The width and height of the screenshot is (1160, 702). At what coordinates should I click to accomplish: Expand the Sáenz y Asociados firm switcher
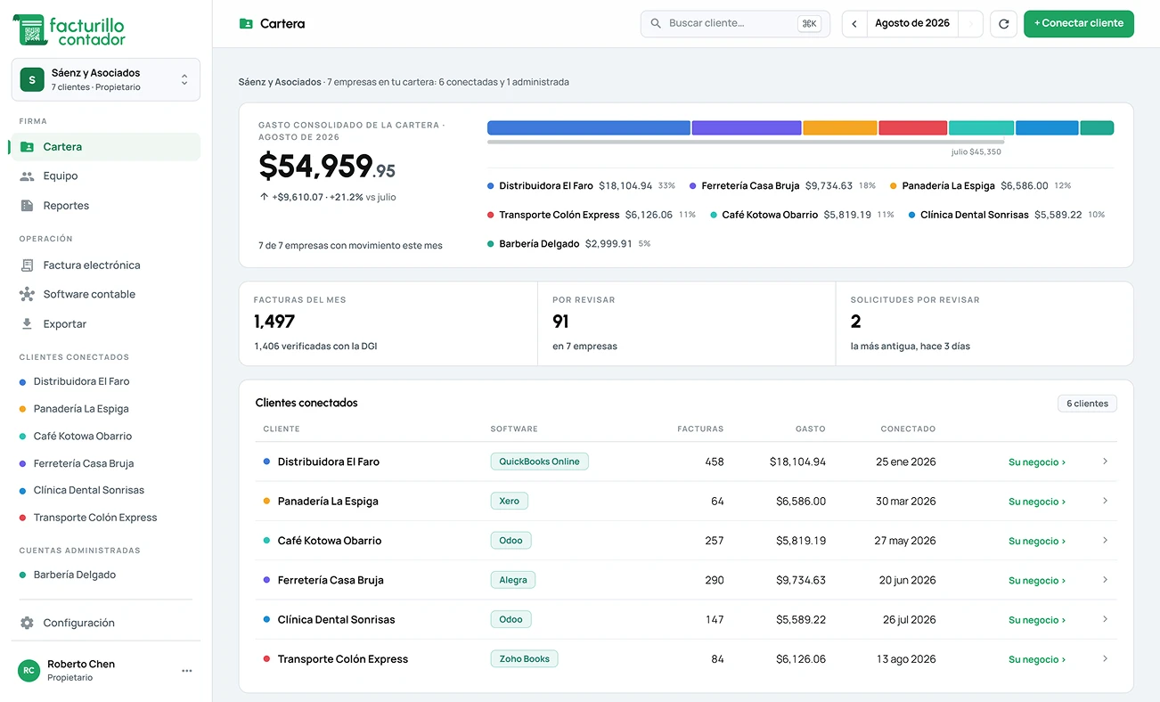click(105, 80)
